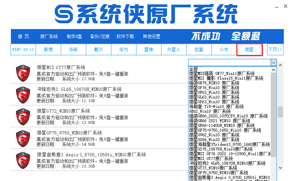
Task: Select the 华为 brand tab
Action: coord(124,49)
